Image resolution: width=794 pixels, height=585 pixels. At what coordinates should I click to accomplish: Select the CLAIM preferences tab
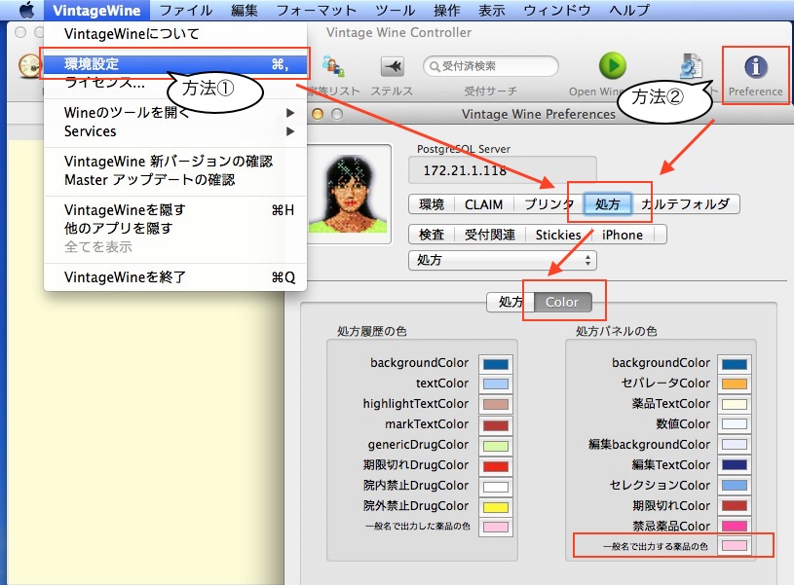tap(483, 204)
